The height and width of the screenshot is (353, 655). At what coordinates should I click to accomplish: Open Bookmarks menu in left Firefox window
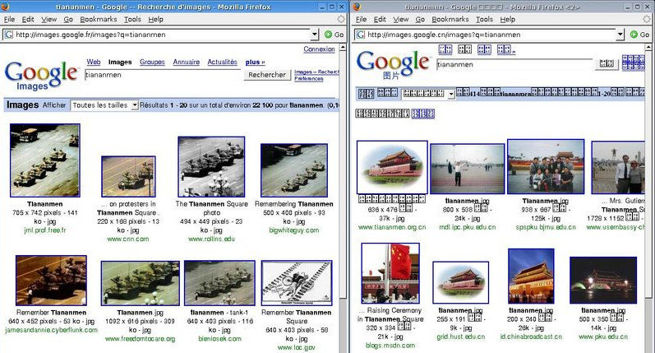click(99, 19)
